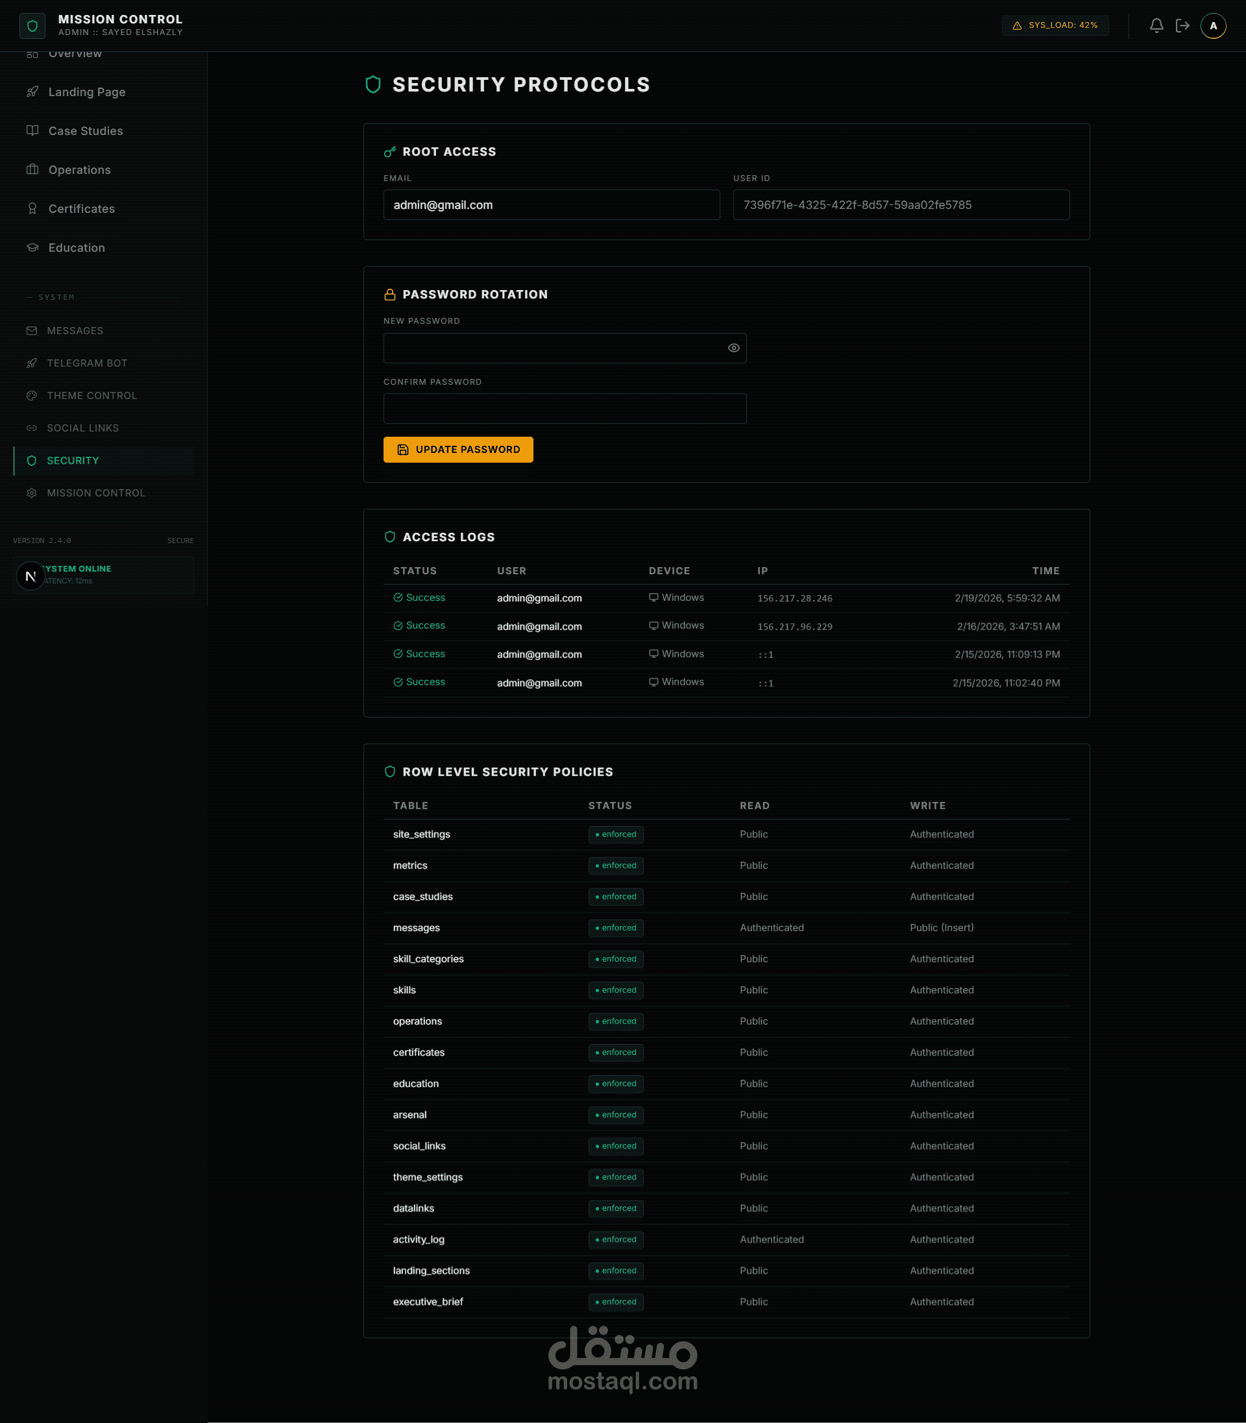Select Education sidebar item
This screenshot has height=1423, width=1246.
77,247
